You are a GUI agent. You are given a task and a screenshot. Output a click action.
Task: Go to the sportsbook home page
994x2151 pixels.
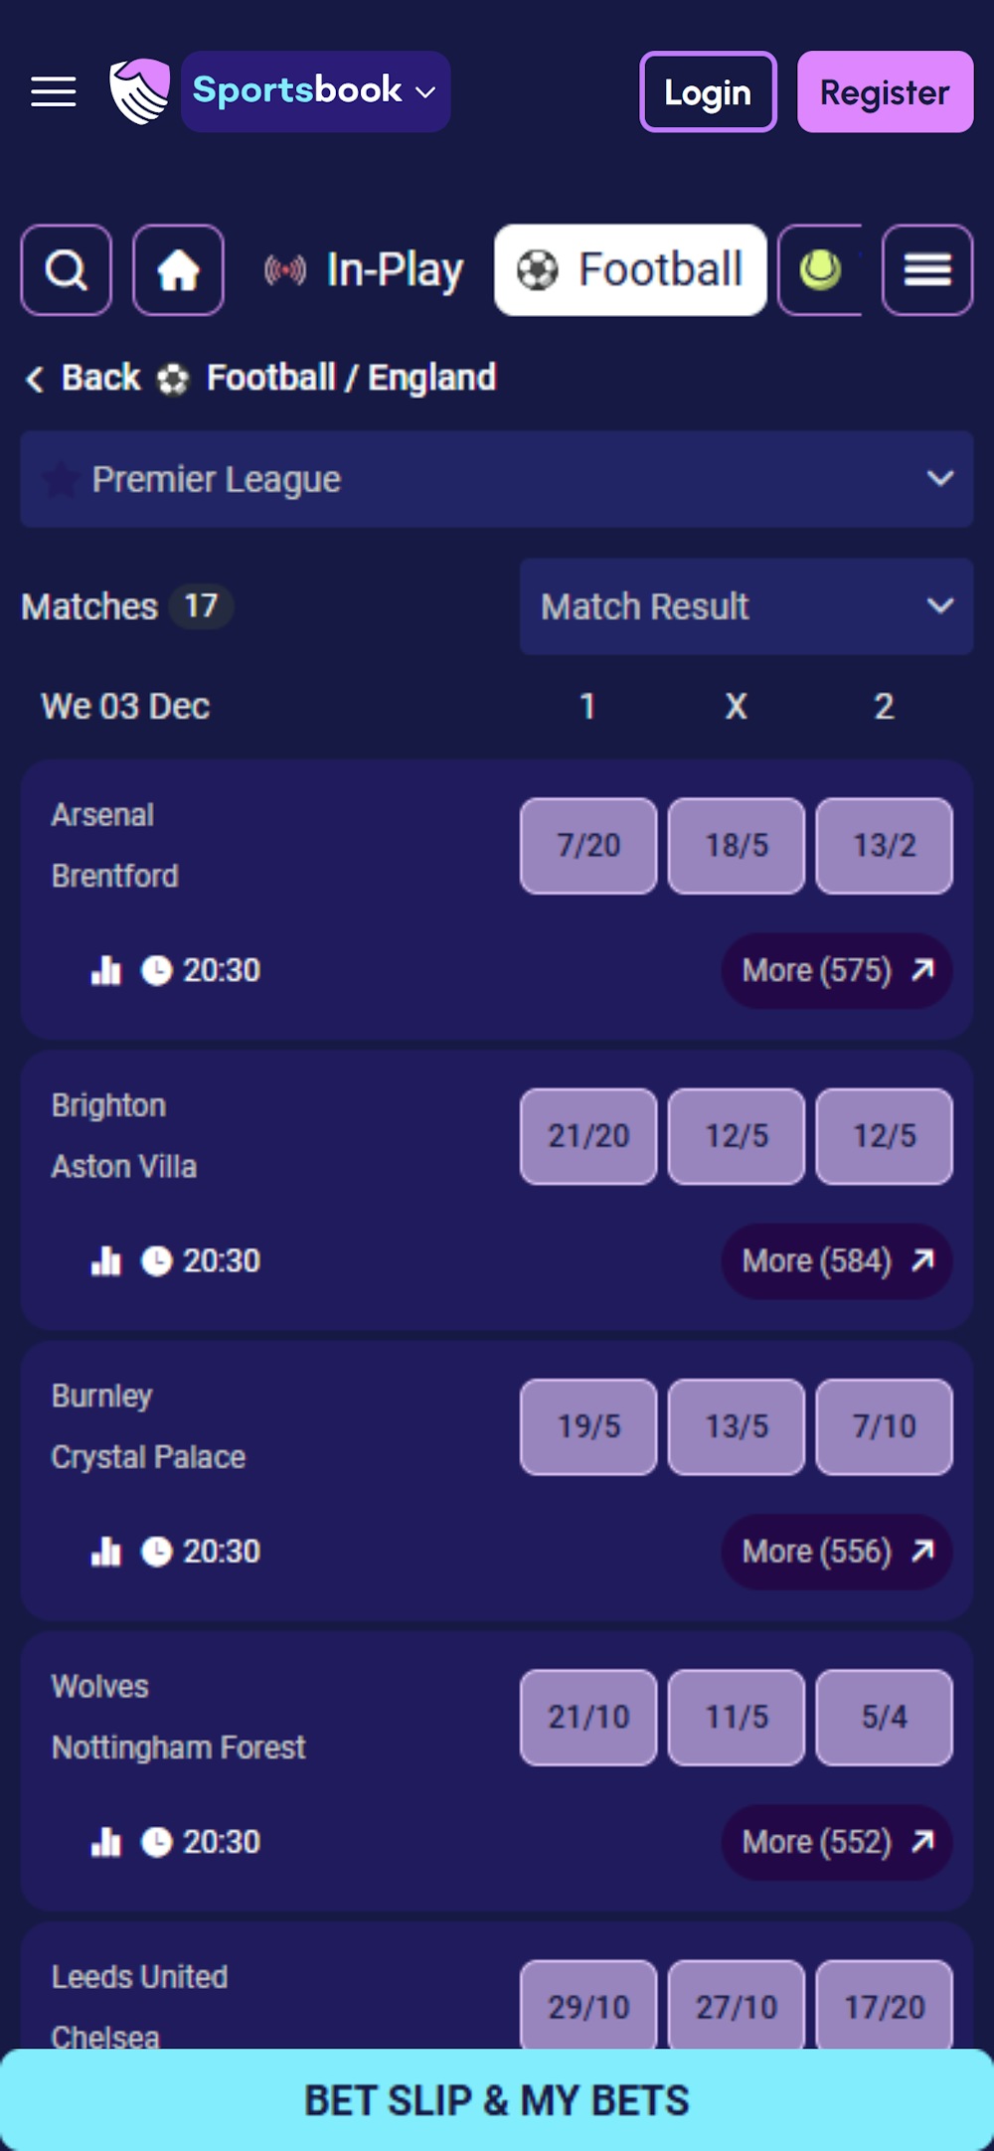tap(179, 269)
